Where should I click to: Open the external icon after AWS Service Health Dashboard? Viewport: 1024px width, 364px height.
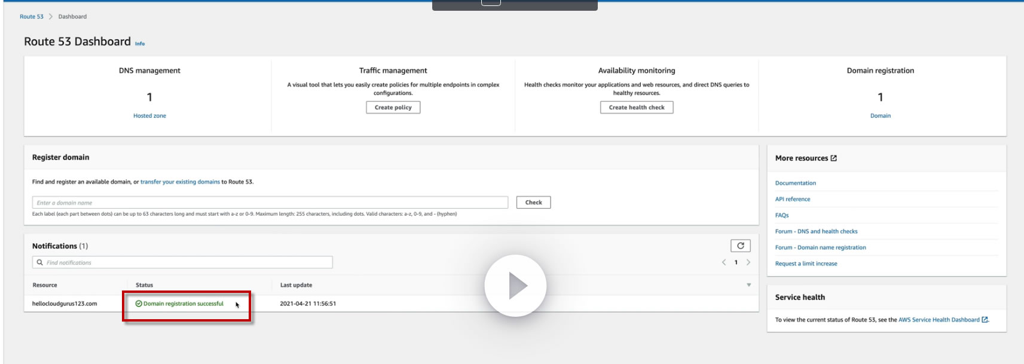[985, 320]
